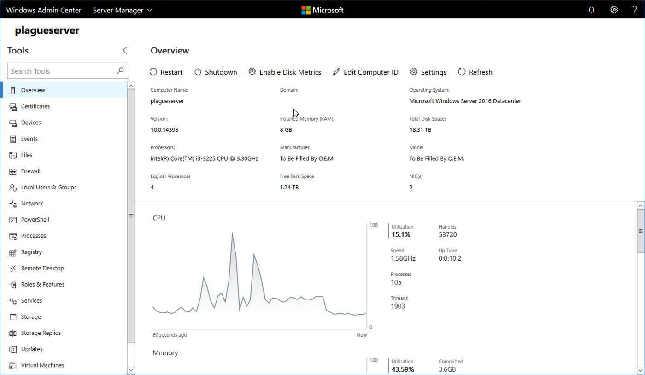
Task: Click the magnifier icon in Search Tools
Action: point(120,71)
